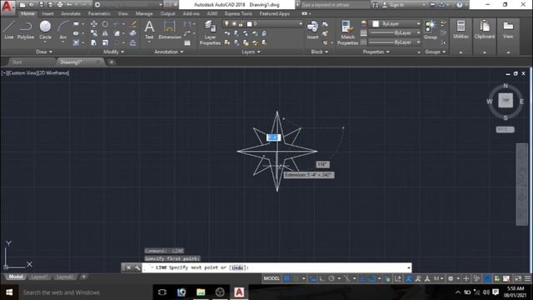Click the Rotate tool icon
Screen dimensions: 533x300
(x=105, y=24)
